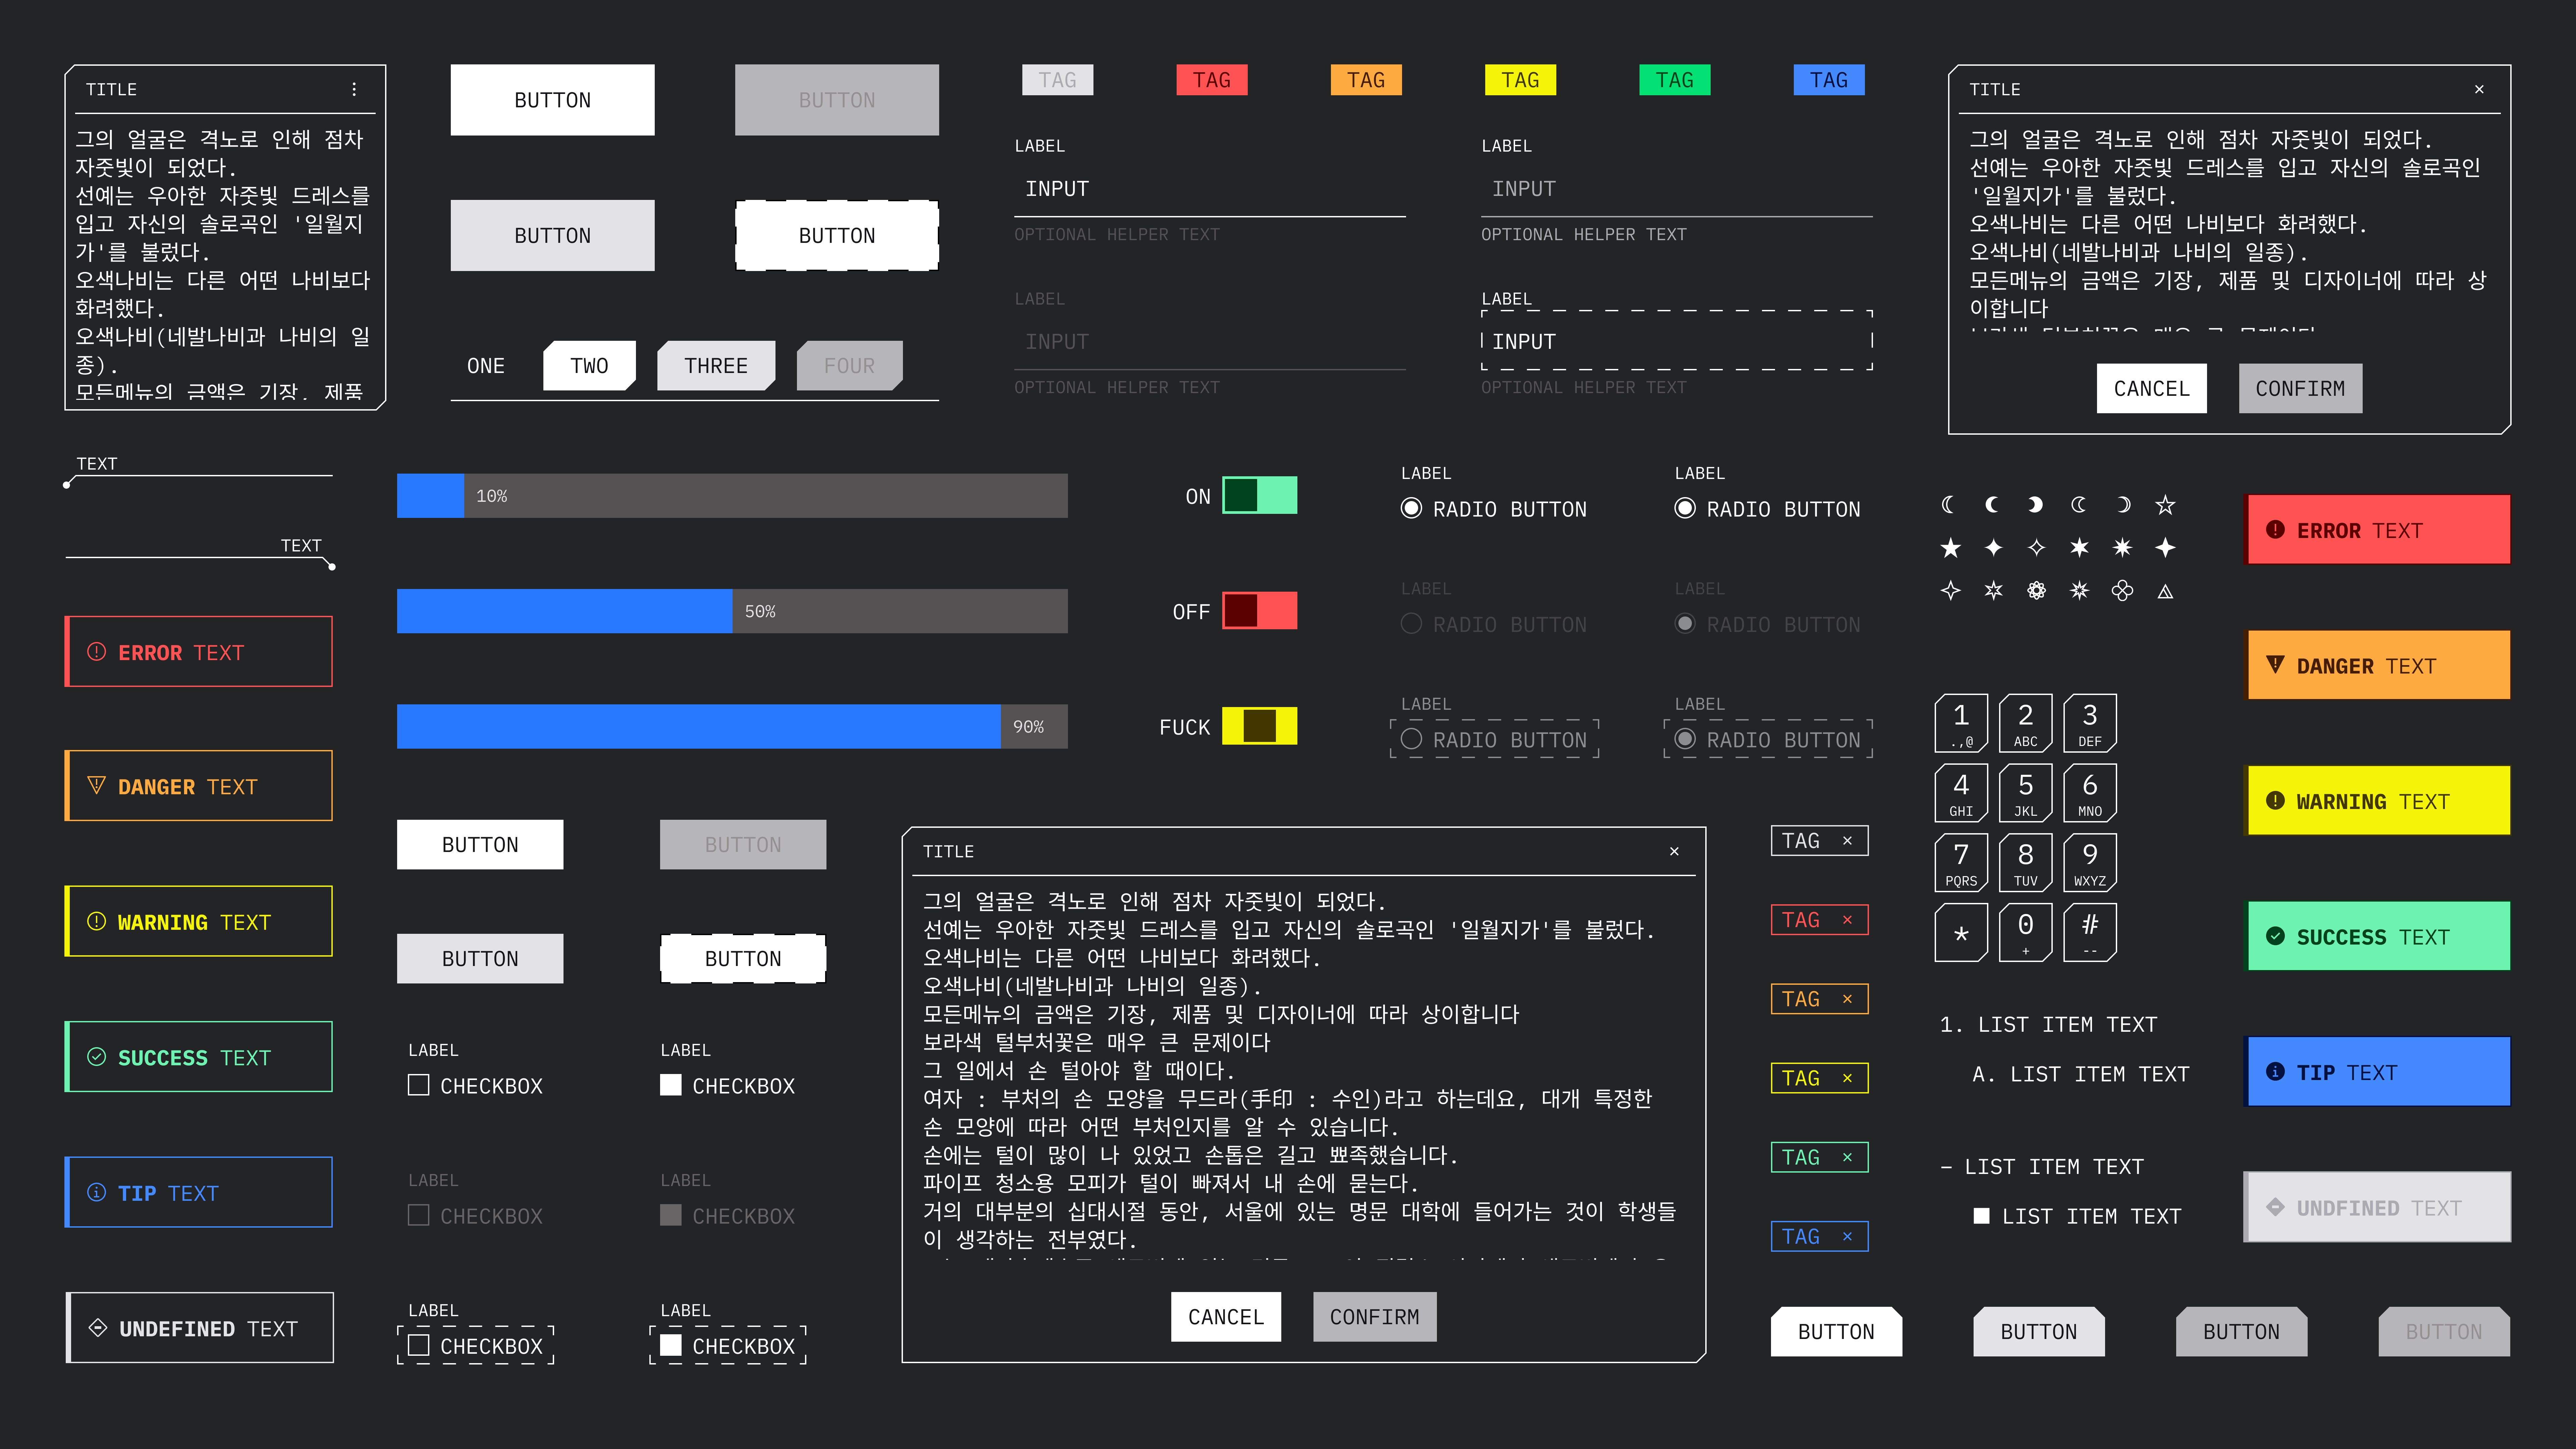
Task: Click the 50% progress bar
Action: pyautogui.click(x=732, y=611)
